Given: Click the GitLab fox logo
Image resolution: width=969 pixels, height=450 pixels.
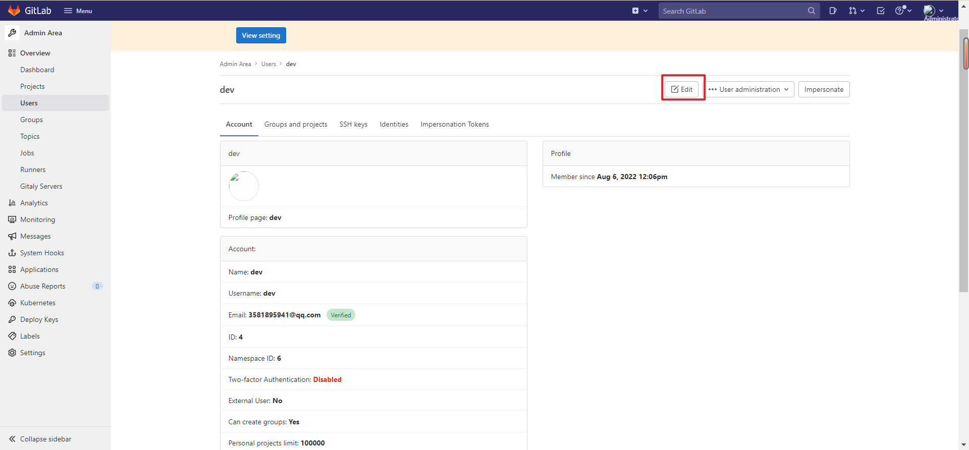Looking at the screenshot, I should point(14,11).
